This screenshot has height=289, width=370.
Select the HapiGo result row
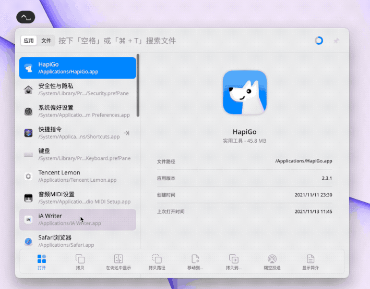[x=78, y=68]
